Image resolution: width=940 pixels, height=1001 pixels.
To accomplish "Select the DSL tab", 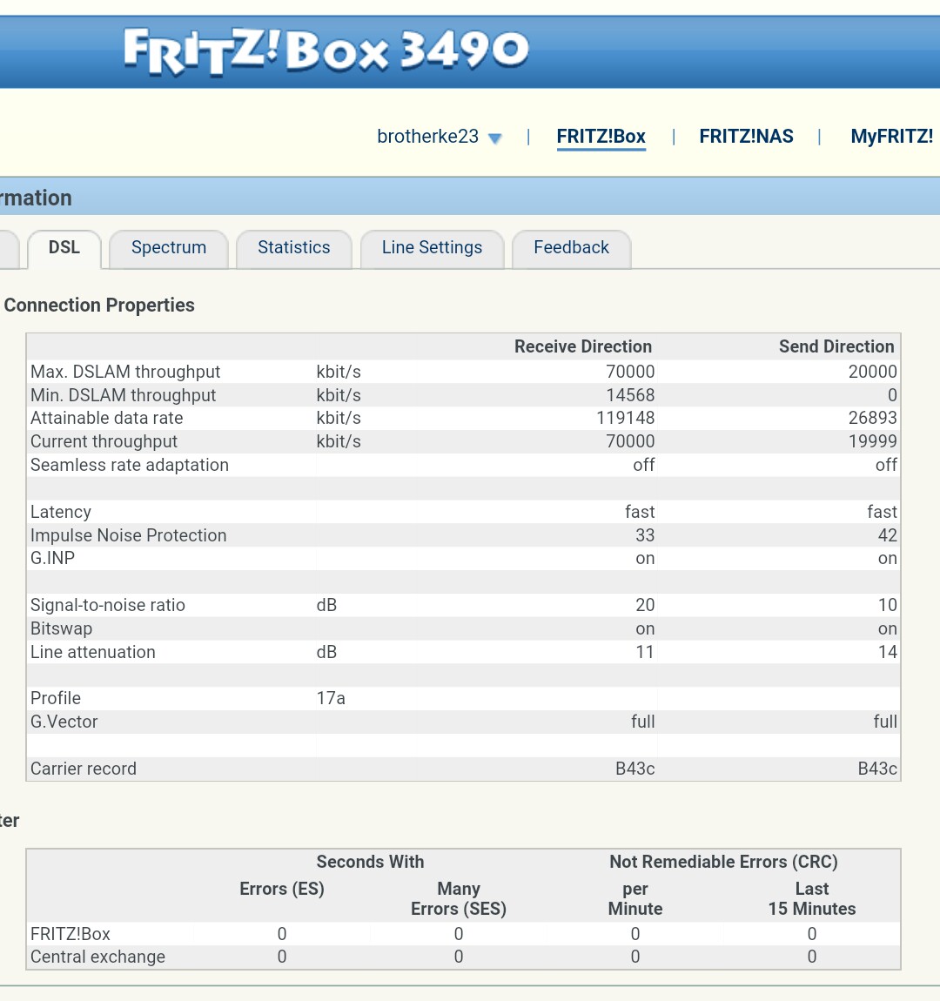I will (64, 248).
